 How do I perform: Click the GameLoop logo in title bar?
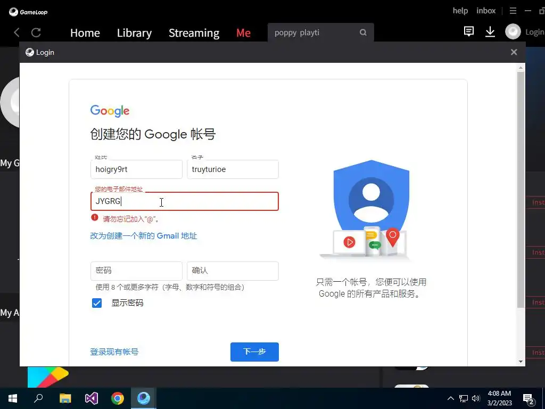[28, 12]
